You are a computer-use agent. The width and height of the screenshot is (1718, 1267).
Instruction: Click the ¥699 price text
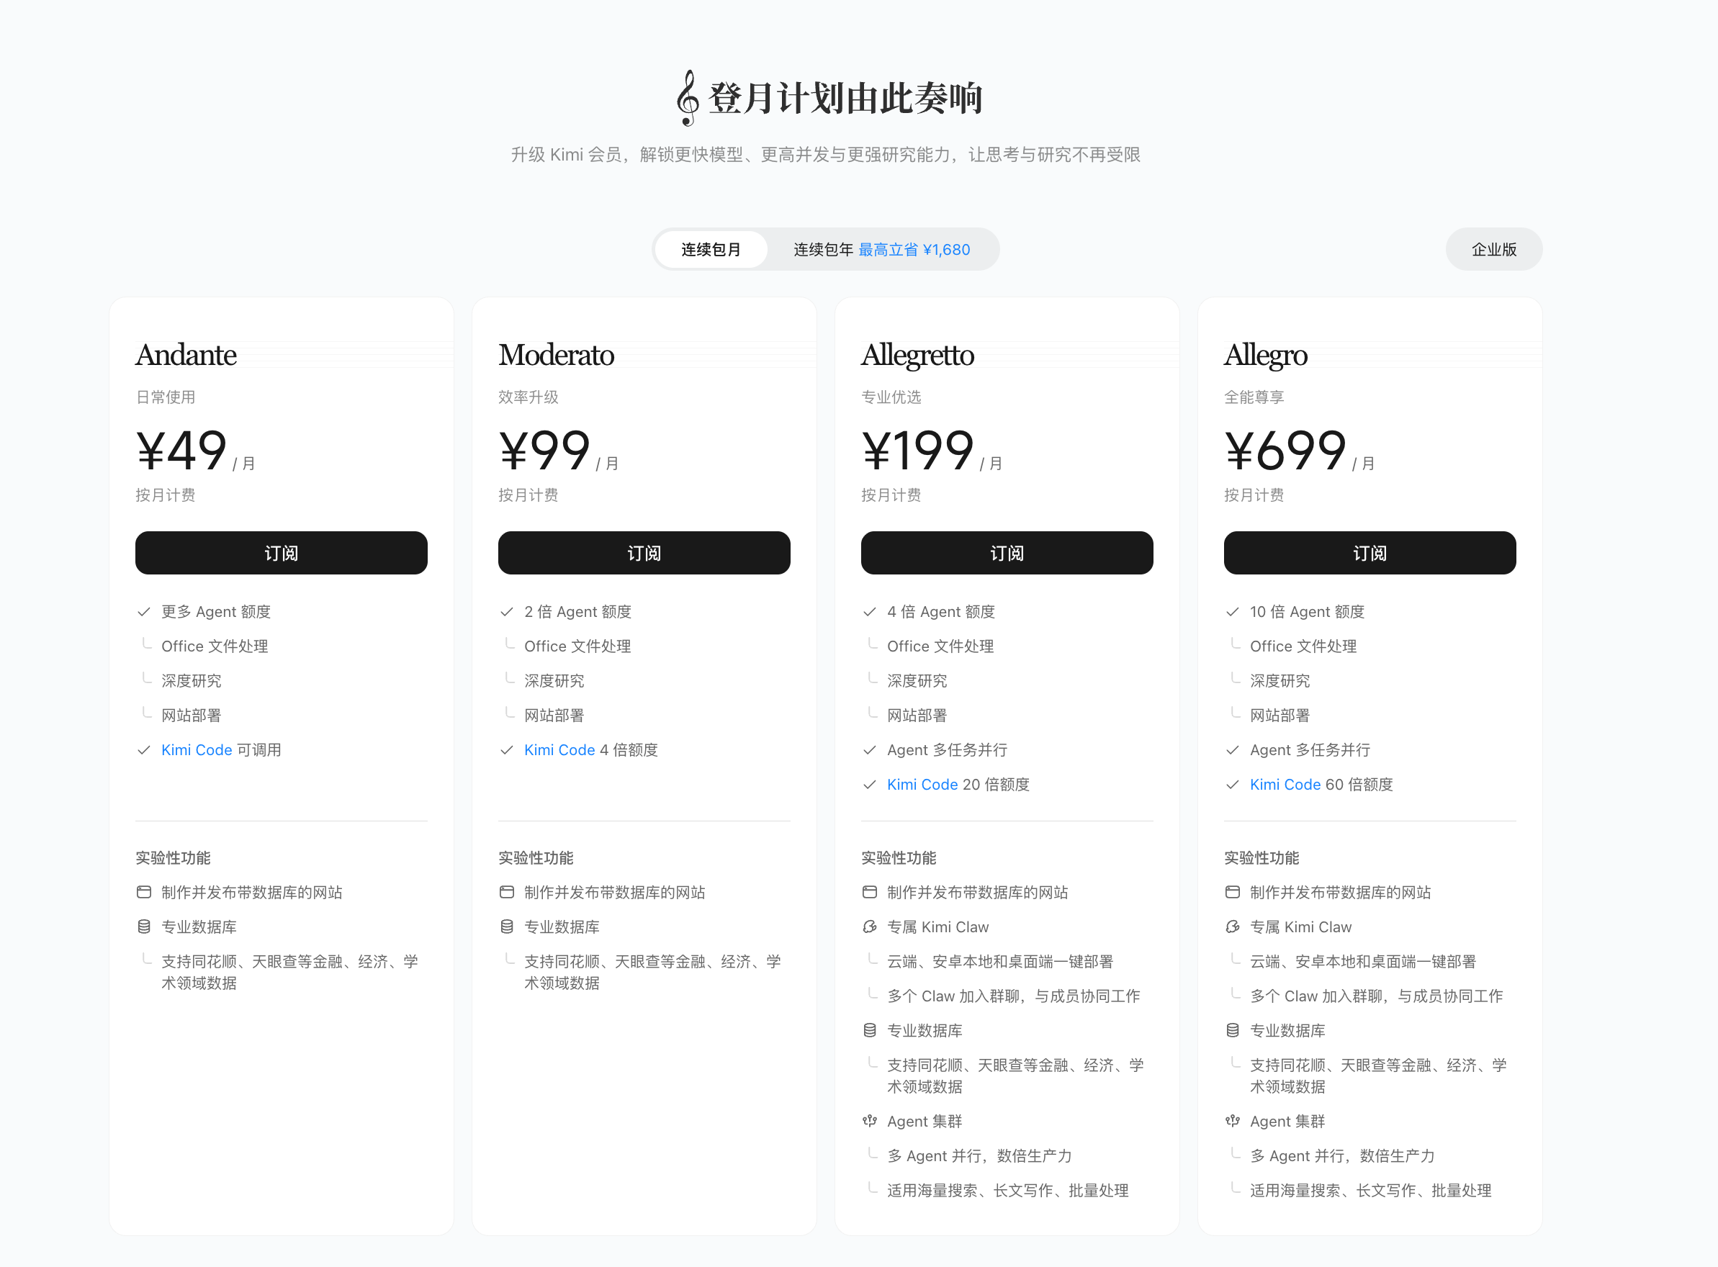(1285, 450)
